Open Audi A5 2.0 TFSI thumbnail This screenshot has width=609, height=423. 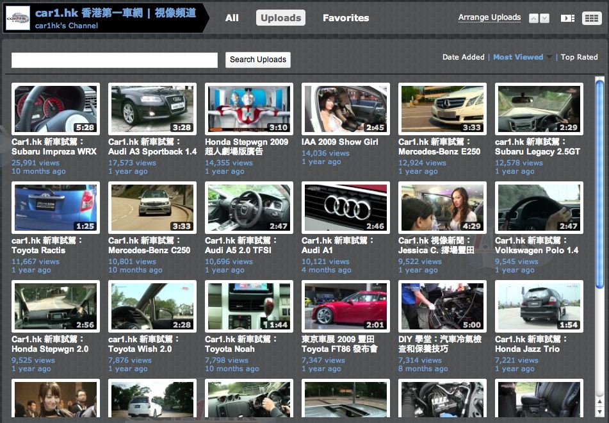249,208
